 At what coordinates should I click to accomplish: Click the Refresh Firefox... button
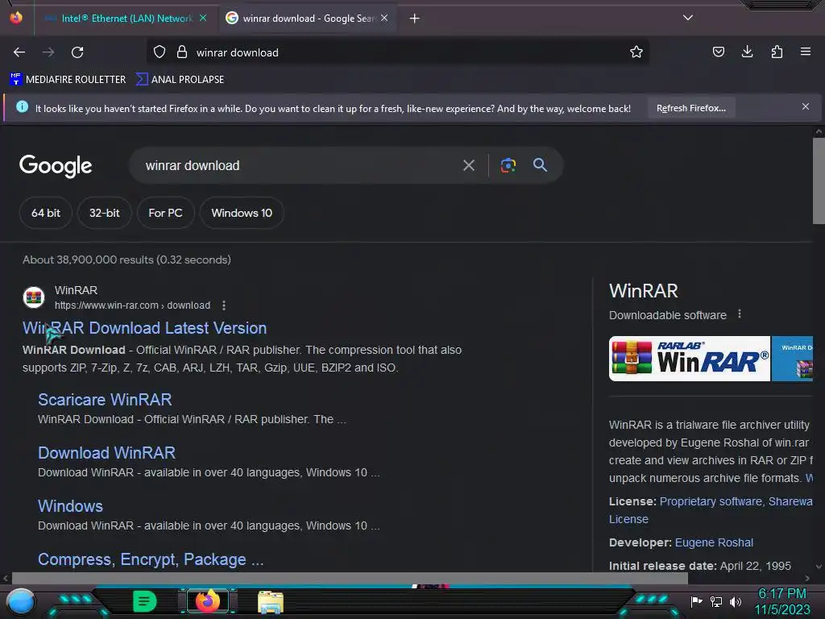click(690, 108)
